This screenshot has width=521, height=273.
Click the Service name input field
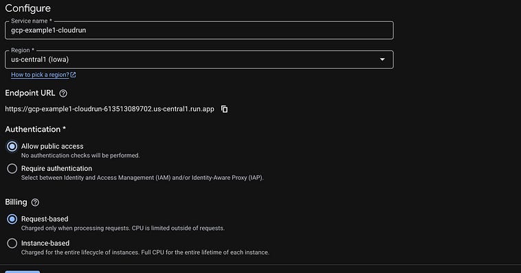coord(199,30)
